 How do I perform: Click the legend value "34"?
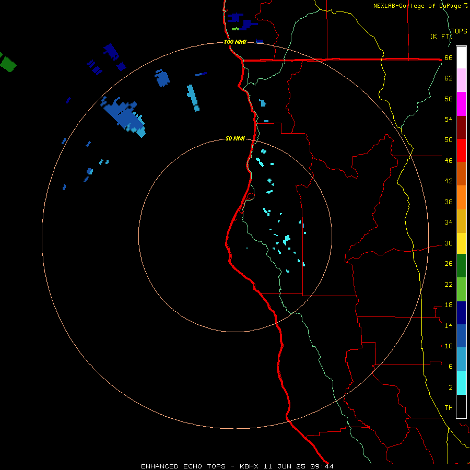(x=449, y=222)
